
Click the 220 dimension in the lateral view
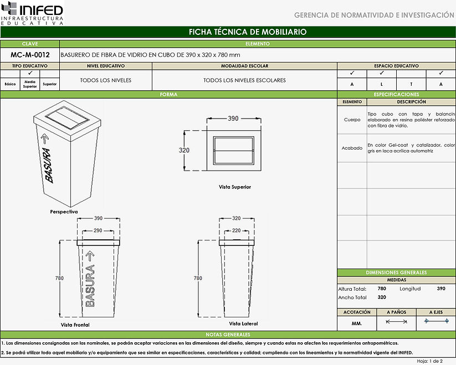237,230
